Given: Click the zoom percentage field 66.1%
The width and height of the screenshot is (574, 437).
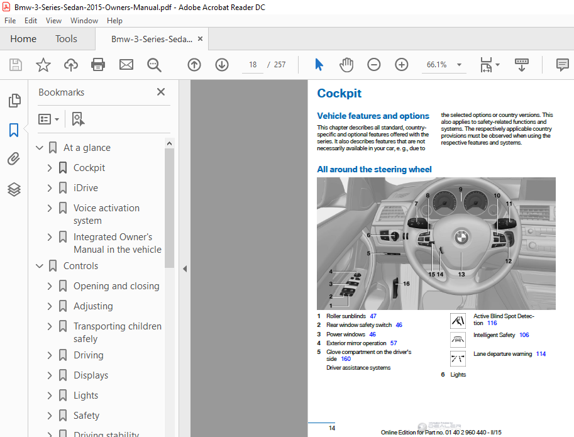Looking at the screenshot, I should [437, 65].
